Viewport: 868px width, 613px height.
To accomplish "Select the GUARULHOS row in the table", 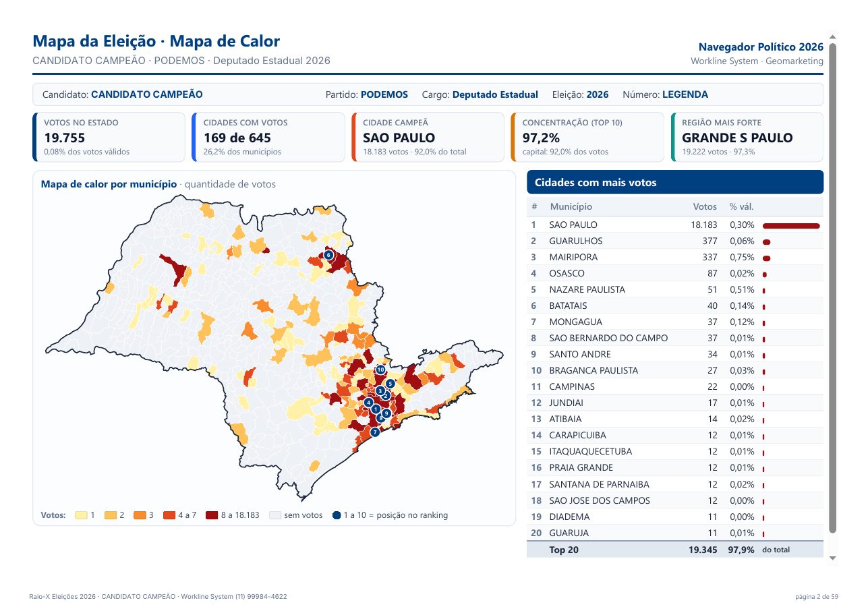I will 675,241.
